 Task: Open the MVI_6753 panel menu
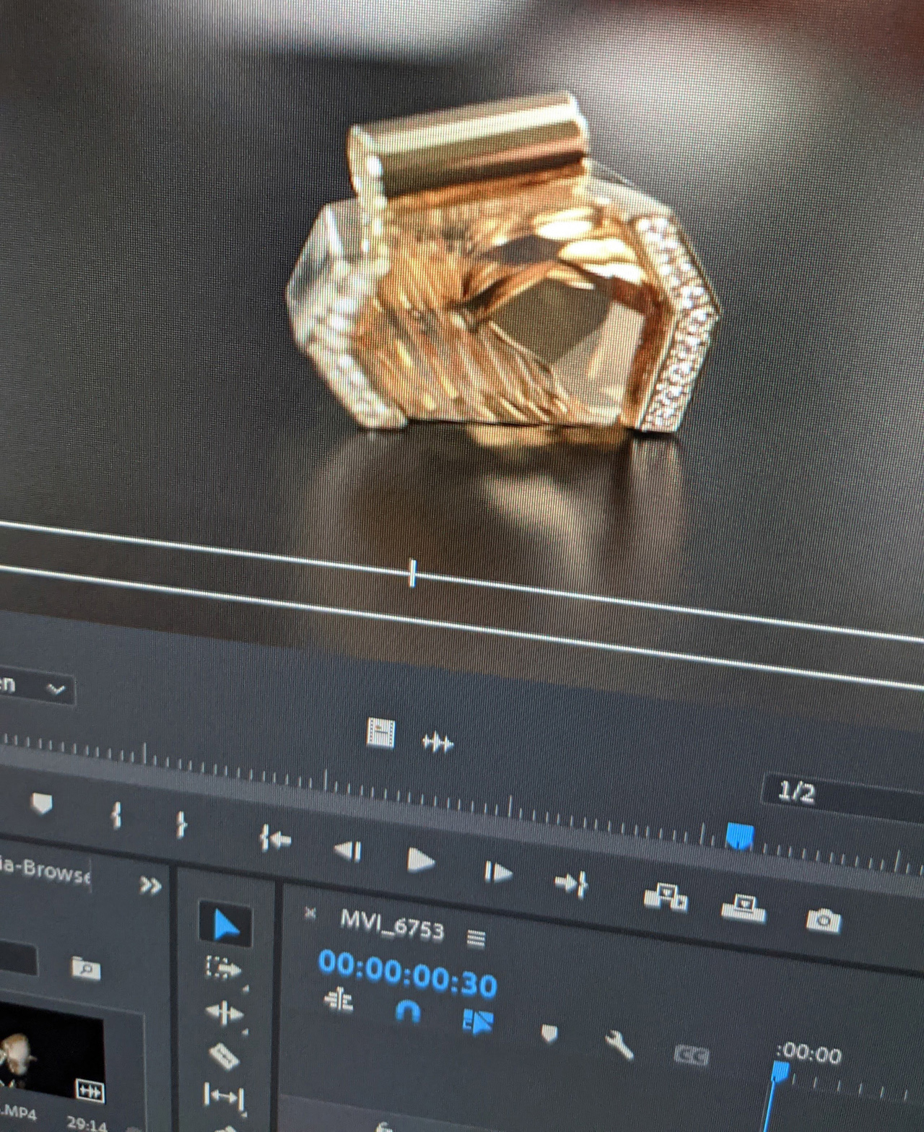click(x=476, y=938)
